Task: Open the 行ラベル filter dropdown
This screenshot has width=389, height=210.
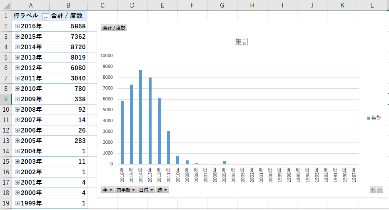Action: click(45, 16)
